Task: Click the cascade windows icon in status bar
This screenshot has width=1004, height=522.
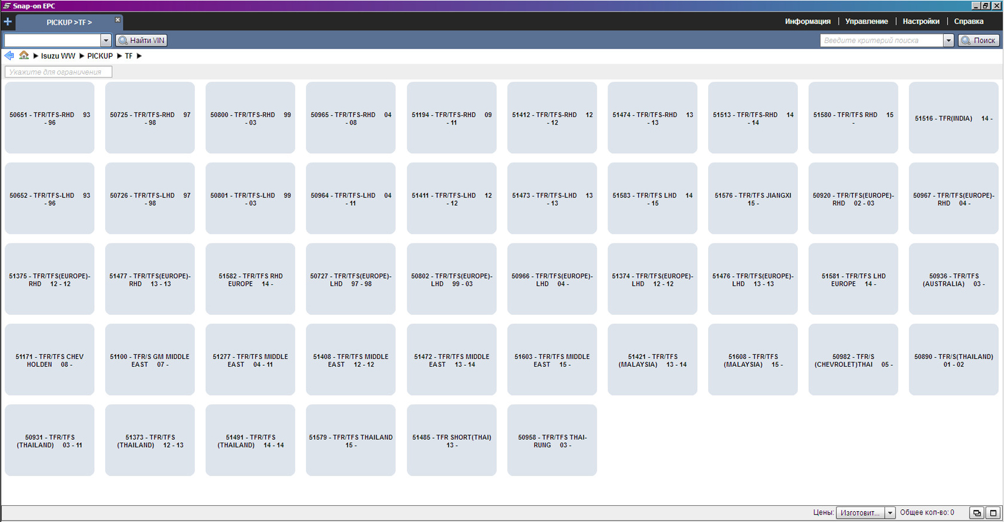Action: coord(976,513)
